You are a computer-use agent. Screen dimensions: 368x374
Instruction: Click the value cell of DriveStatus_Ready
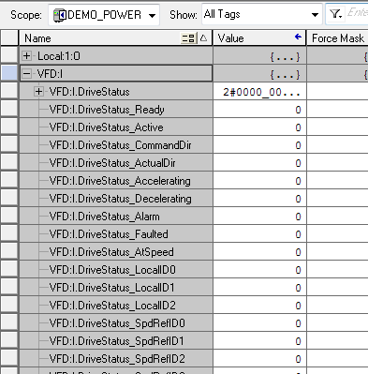point(259,110)
